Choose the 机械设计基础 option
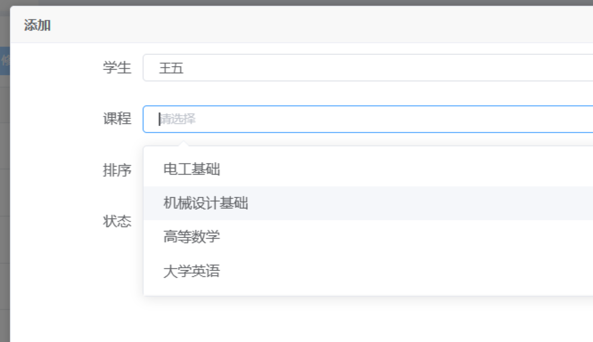 (206, 203)
